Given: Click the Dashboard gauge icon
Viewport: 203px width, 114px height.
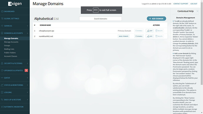Looking at the screenshot, I should click(2, 11).
